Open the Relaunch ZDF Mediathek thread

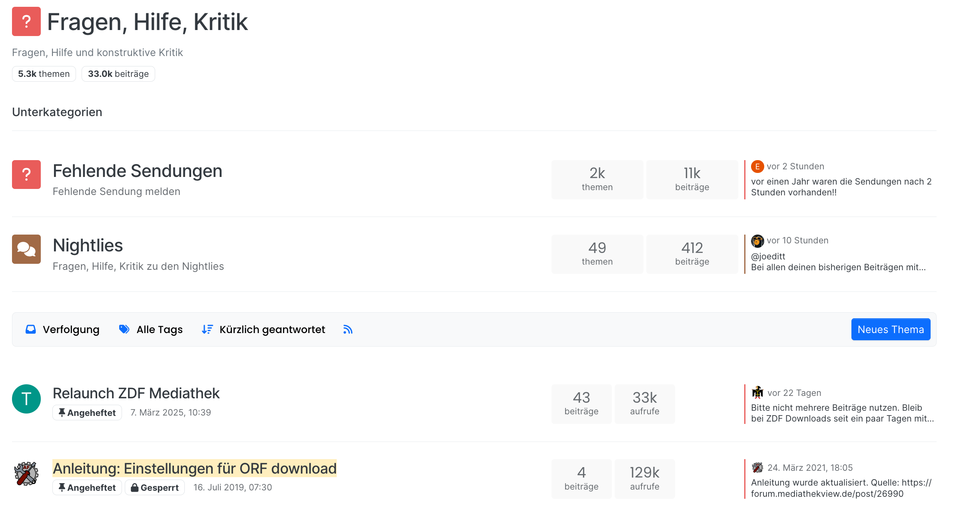136,394
